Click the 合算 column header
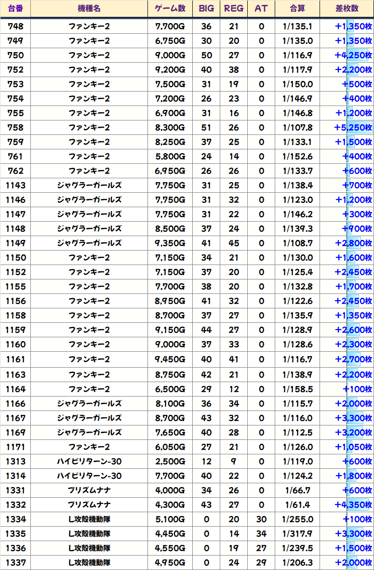The image size is (374, 570). pyautogui.click(x=297, y=9)
